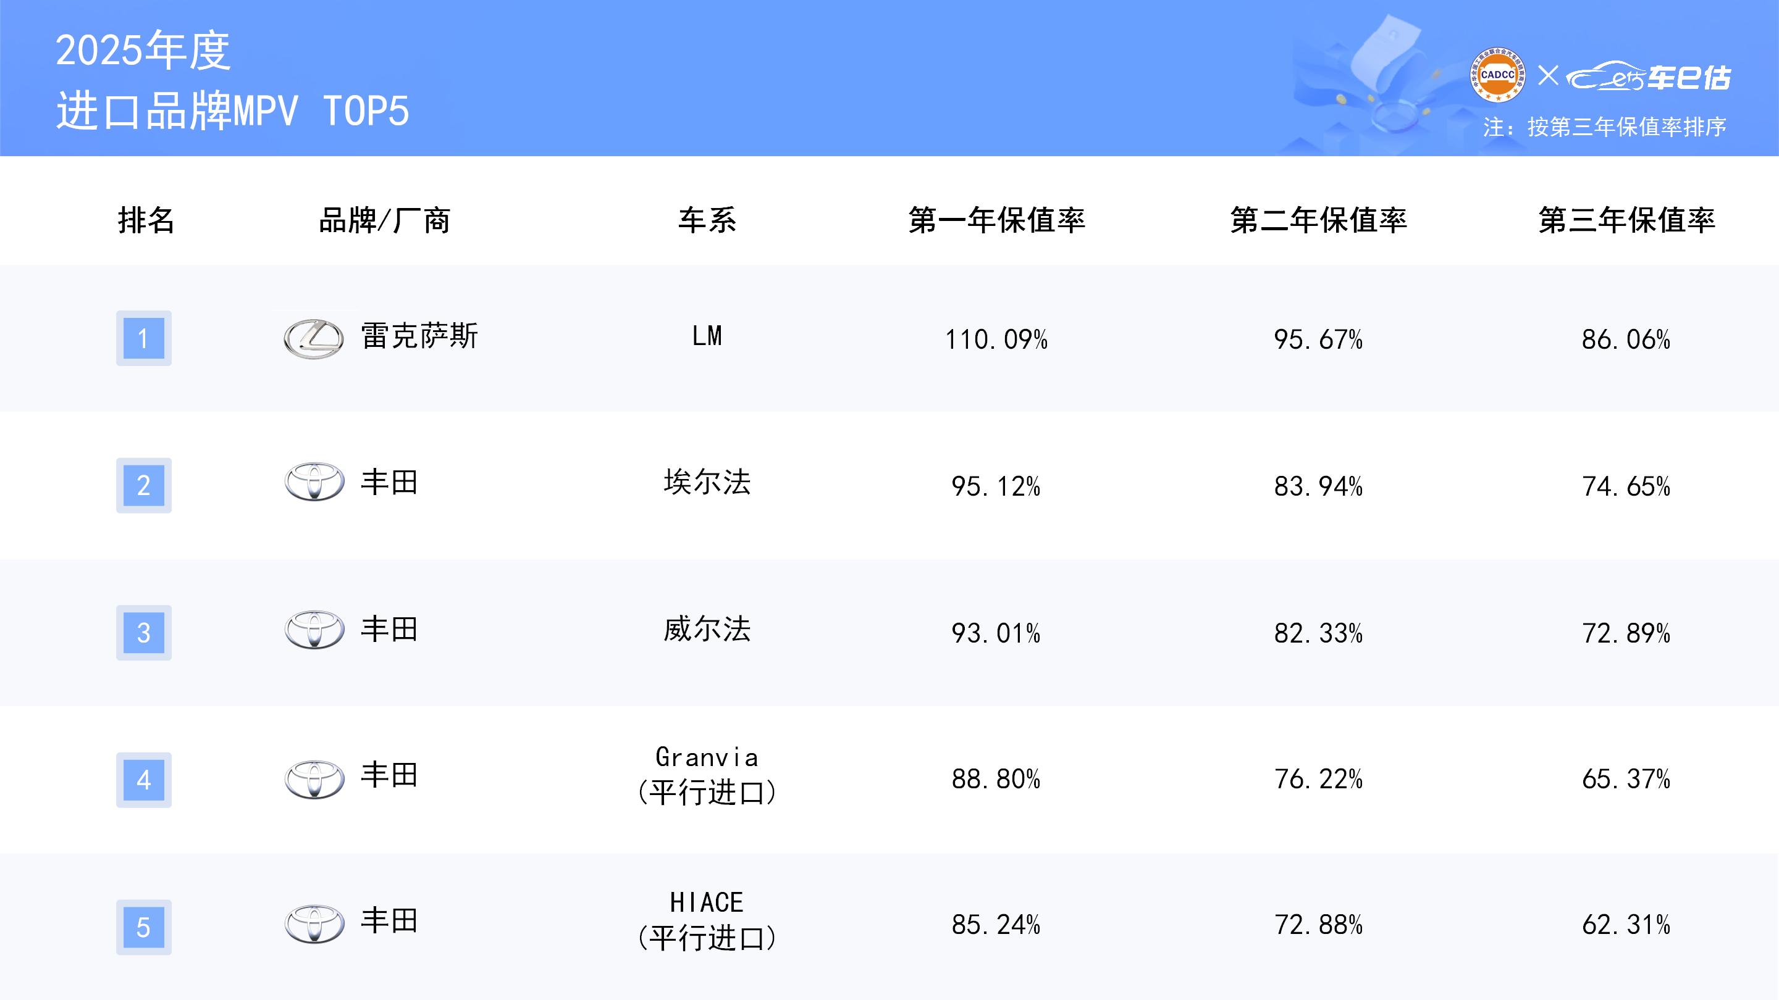This screenshot has width=1779, height=1000.
Task: Click the 品牌/厂商 column header
Action: coord(384,221)
